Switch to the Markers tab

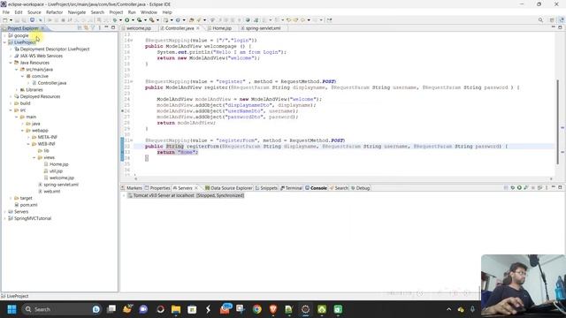[132, 188]
